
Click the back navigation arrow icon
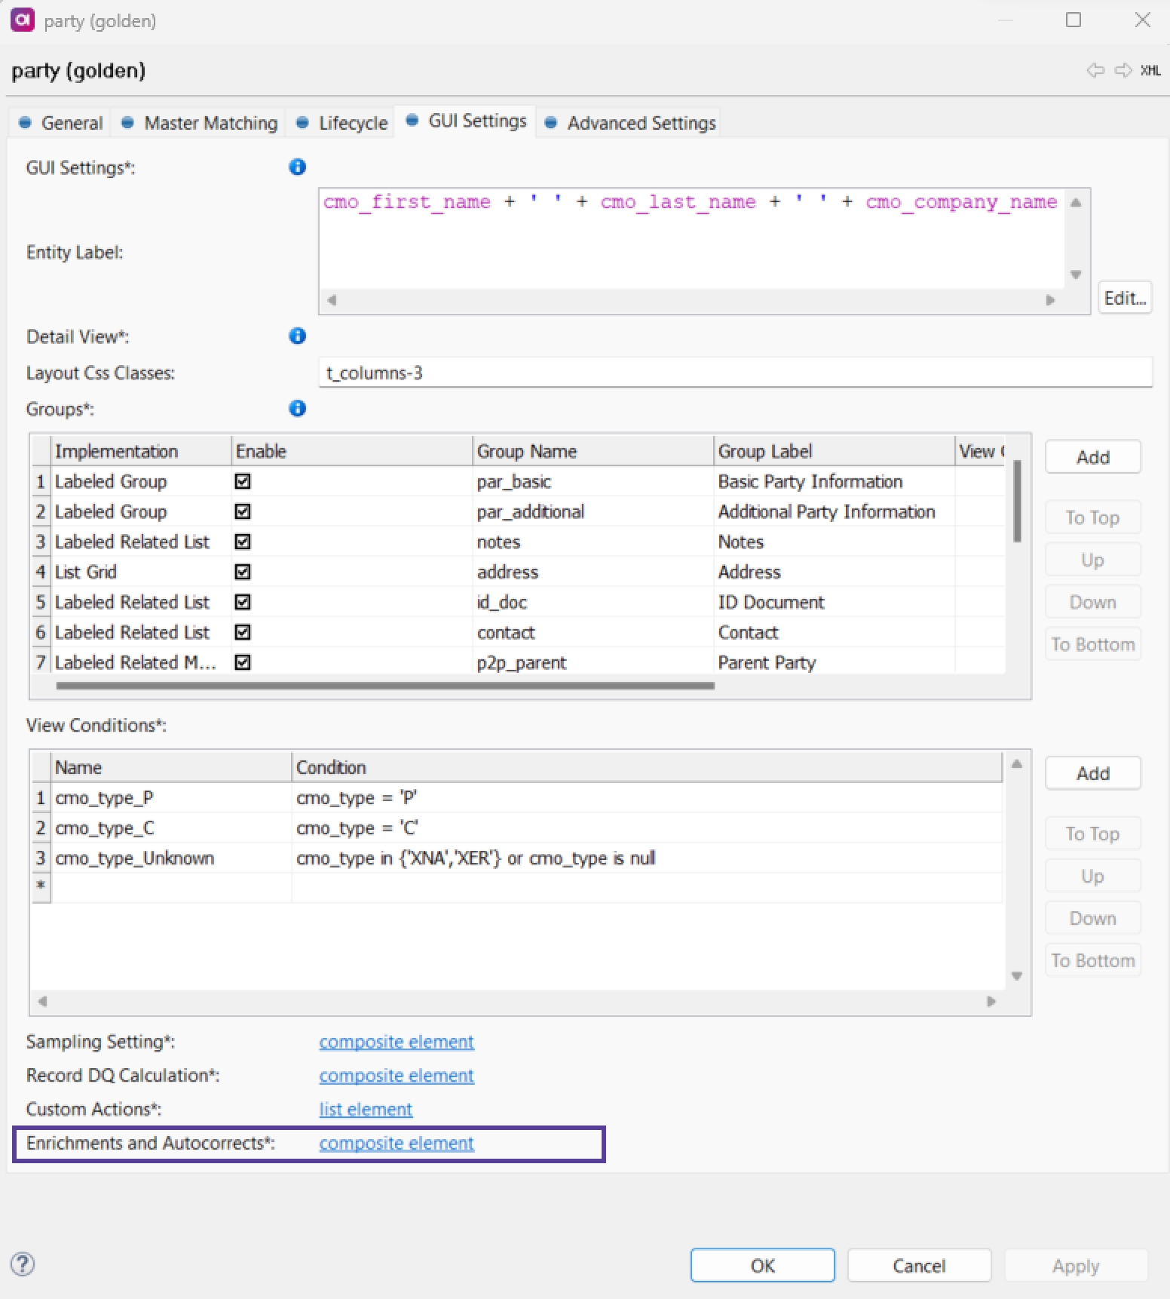click(x=1095, y=71)
